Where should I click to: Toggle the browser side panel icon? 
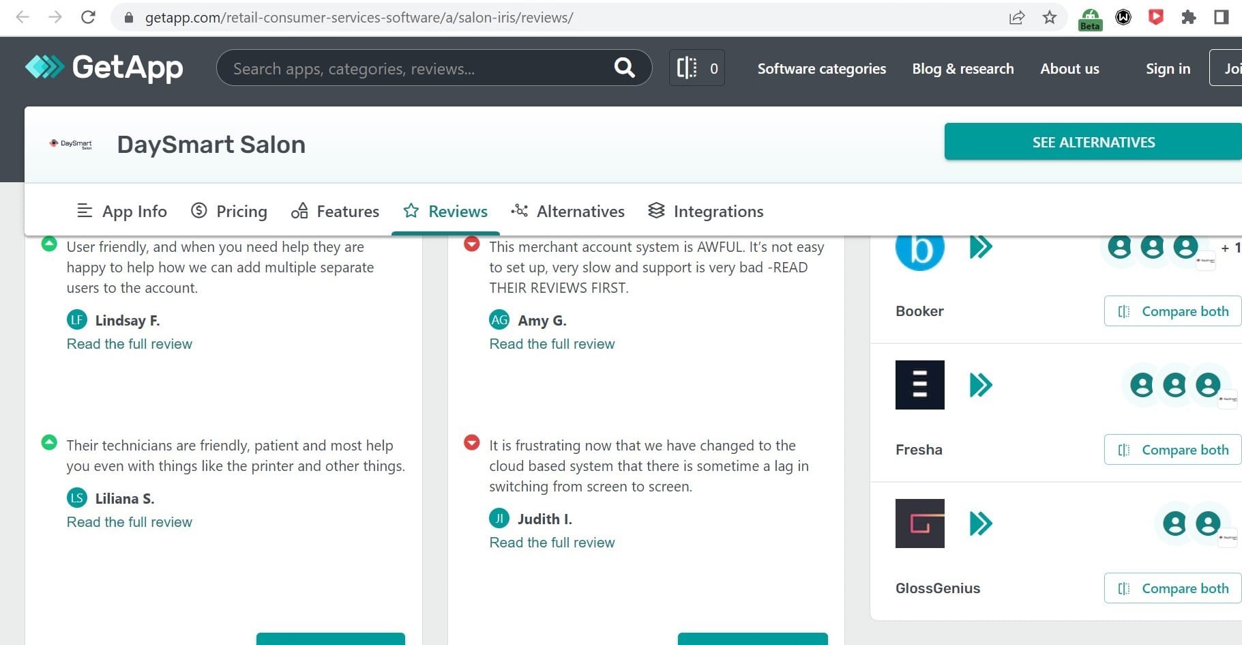[1222, 18]
